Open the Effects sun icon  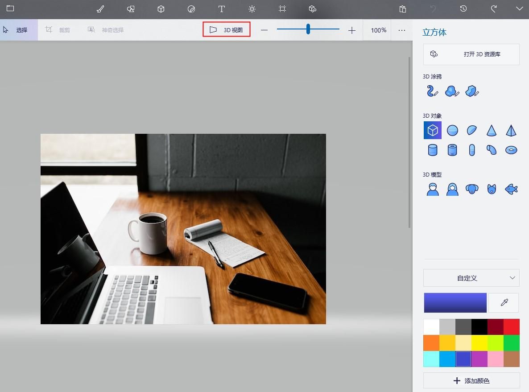pos(252,9)
